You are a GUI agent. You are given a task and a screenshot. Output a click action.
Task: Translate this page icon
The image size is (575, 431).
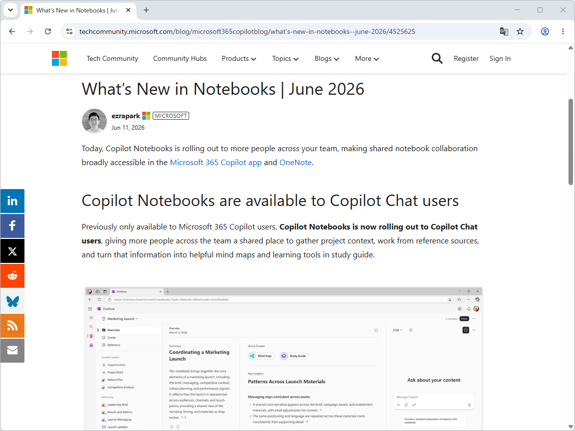point(504,31)
